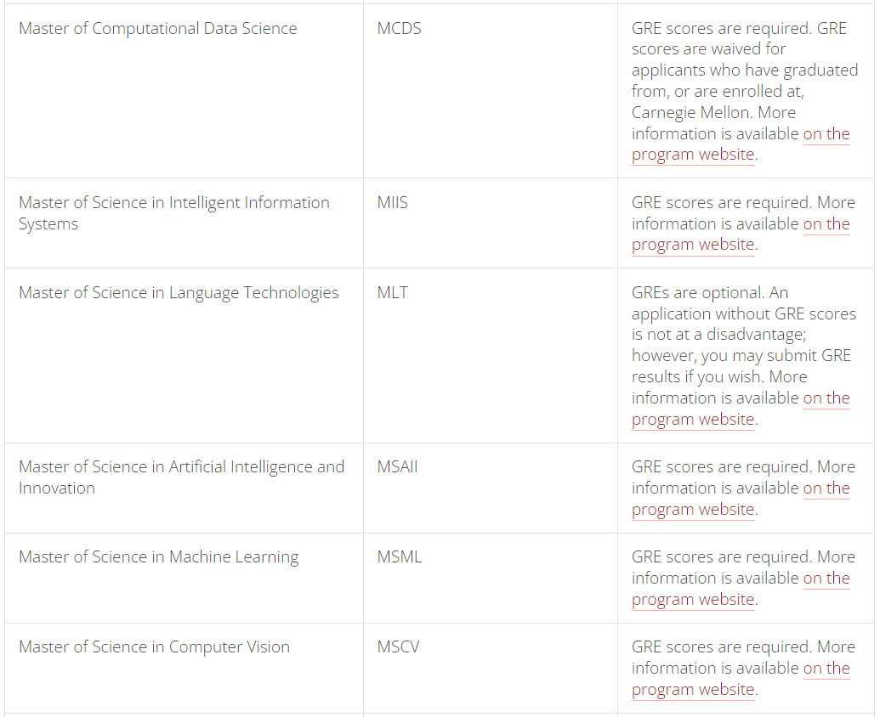
Task: Click the "GREs are optional" description text
Action: pyautogui.click(x=697, y=293)
